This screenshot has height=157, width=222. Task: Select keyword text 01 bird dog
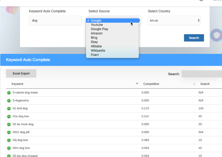(20, 108)
